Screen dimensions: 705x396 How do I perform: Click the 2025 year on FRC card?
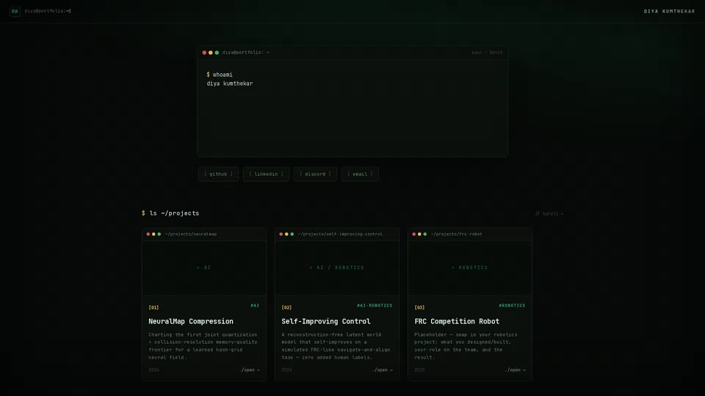click(419, 370)
